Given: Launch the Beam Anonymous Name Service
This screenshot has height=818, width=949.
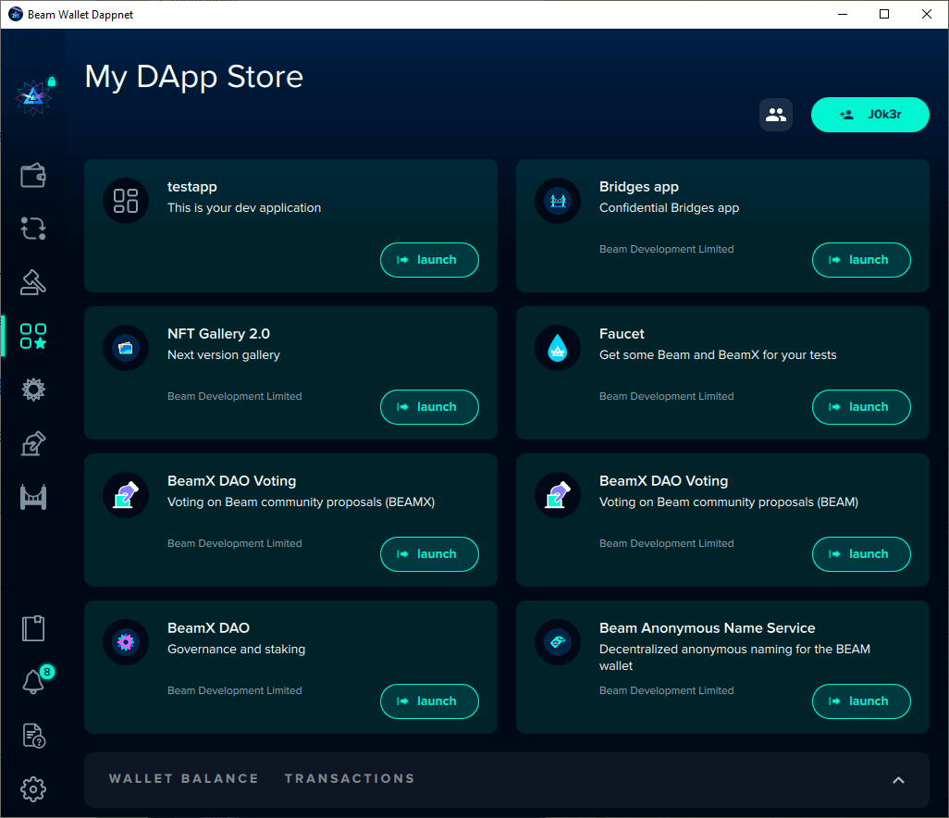Looking at the screenshot, I should pyautogui.click(x=861, y=701).
